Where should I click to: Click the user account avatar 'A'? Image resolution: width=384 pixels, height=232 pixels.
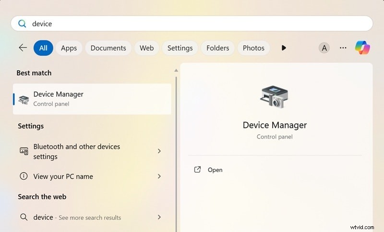(x=324, y=47)
